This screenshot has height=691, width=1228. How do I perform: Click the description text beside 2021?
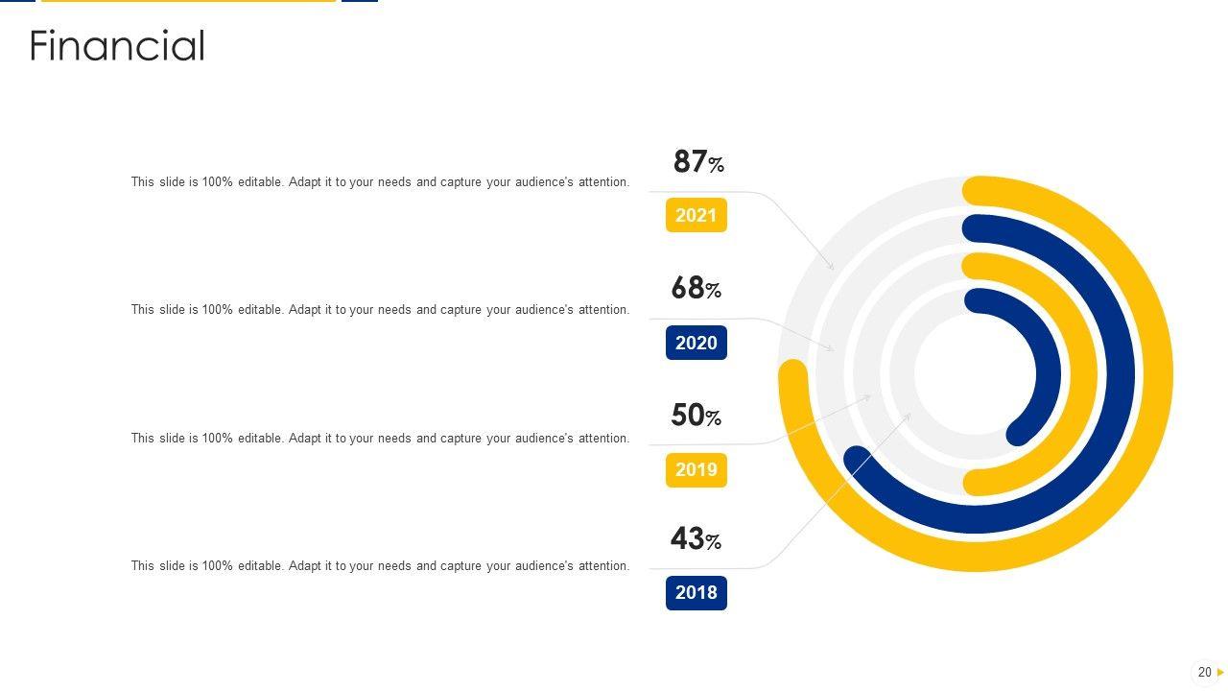click(x=380, y=182)
